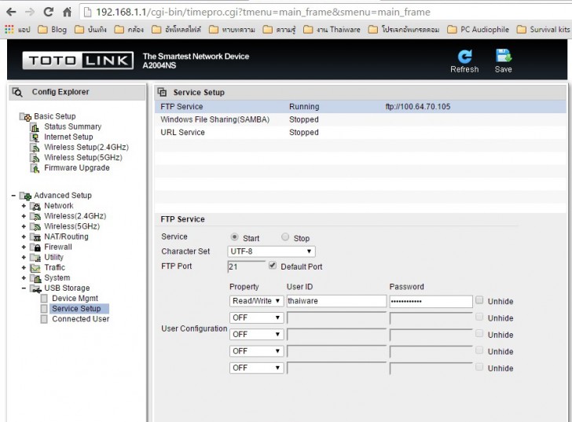Click the browser address bar

coord(324,12)
